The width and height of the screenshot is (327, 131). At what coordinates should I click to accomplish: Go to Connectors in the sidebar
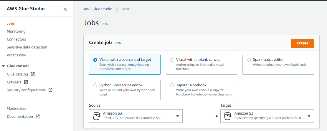[x=16, y=39]
